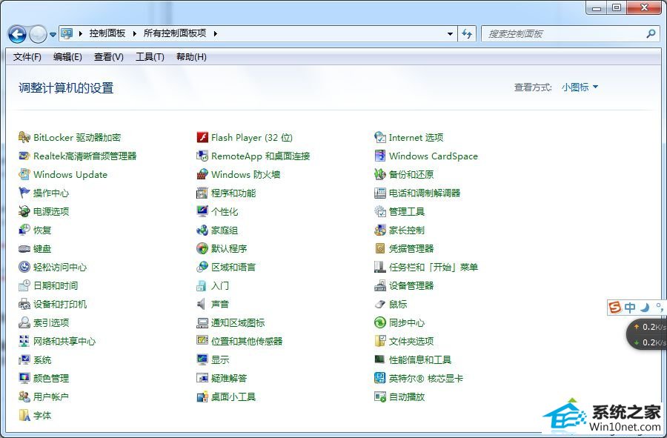Click the 备份和还原 icon
The width and height of the screenshot is (667, 438).
(380, 174)
